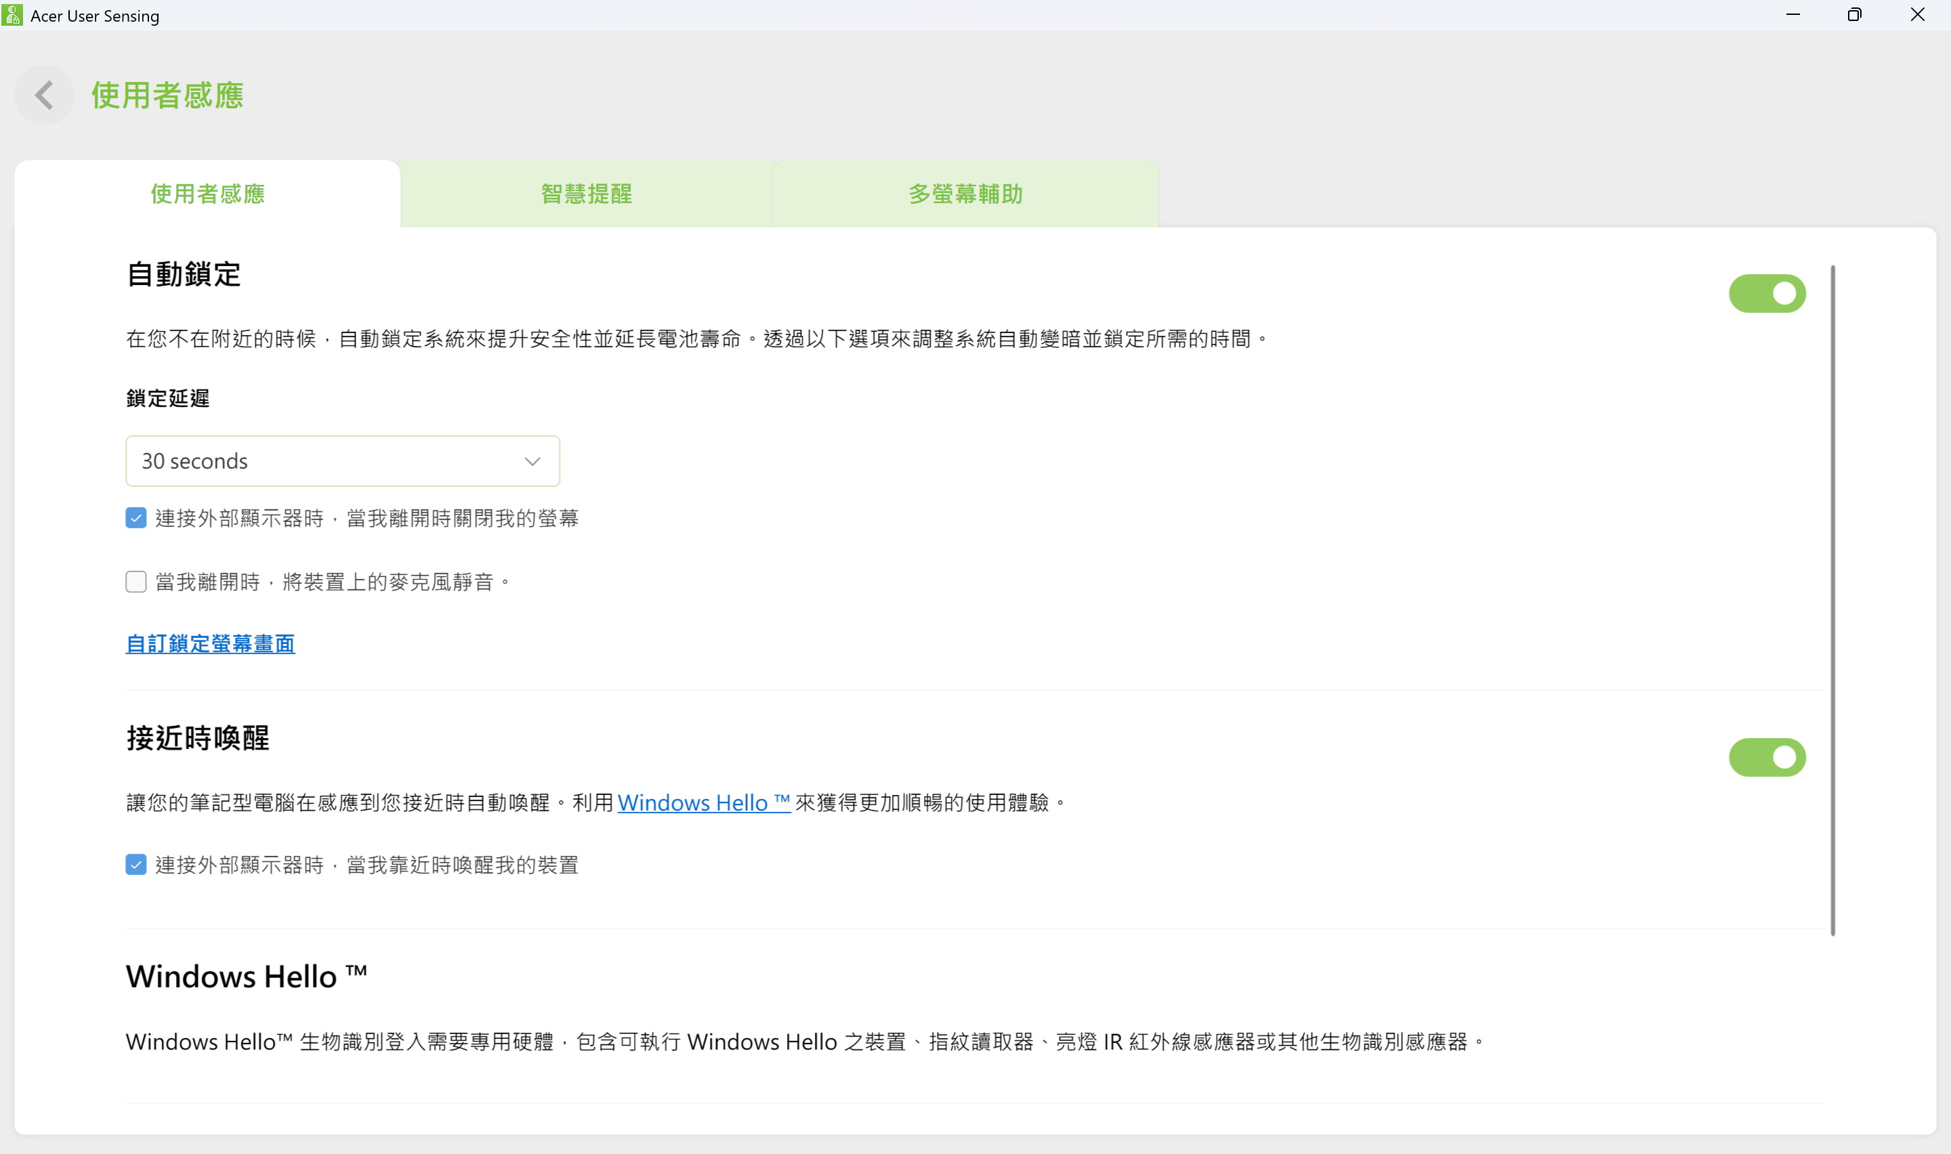Image resolution: width=1951 pixels, height=1154 pixels.
Task: Open the 30 seconds lock delay dropdown
Action: (342, 461)
